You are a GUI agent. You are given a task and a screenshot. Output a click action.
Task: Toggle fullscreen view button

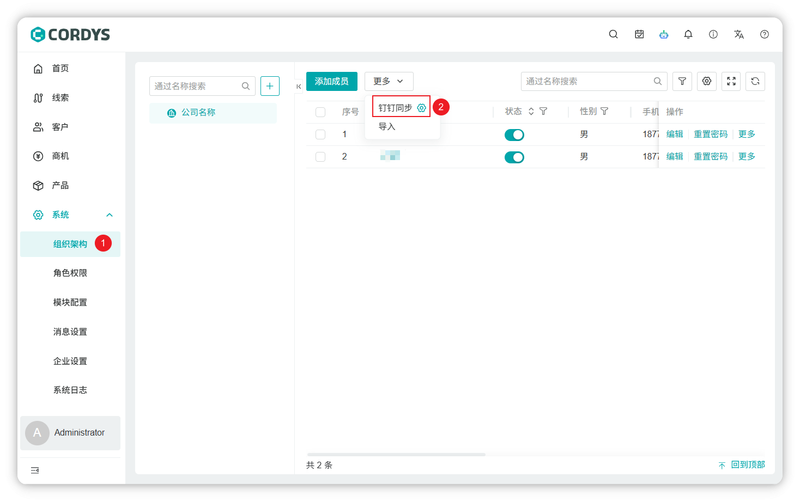(x=731, y=81)
